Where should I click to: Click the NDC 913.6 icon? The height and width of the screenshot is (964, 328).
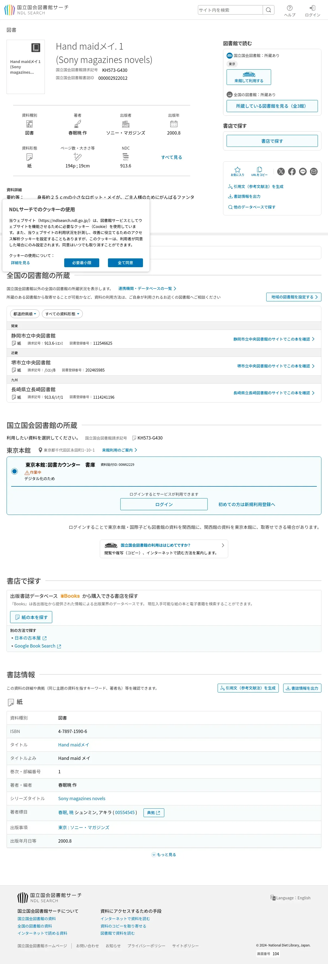pyautogui.click(x=126, y=157)
